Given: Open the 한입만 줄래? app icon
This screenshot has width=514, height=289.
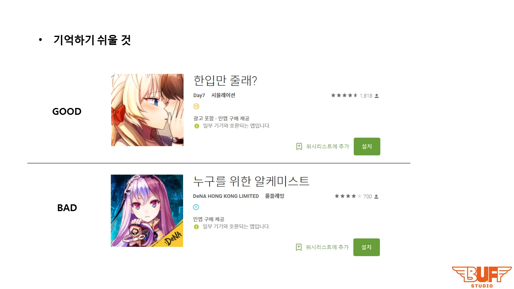Looking at the screenshot, I should pos(147,110).
